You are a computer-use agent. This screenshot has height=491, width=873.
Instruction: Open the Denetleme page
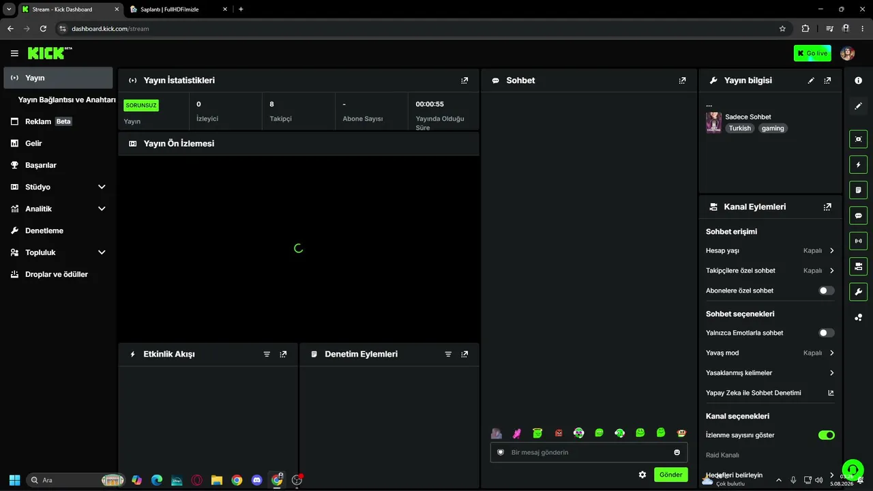pos(58,230)
